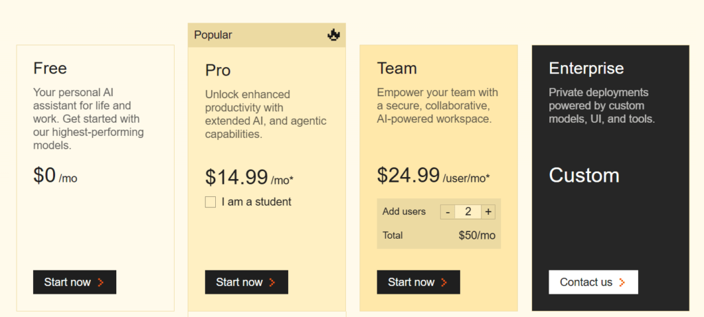
Task: Choose the Pro plan's Start now button
Action: tap(247, 282)
